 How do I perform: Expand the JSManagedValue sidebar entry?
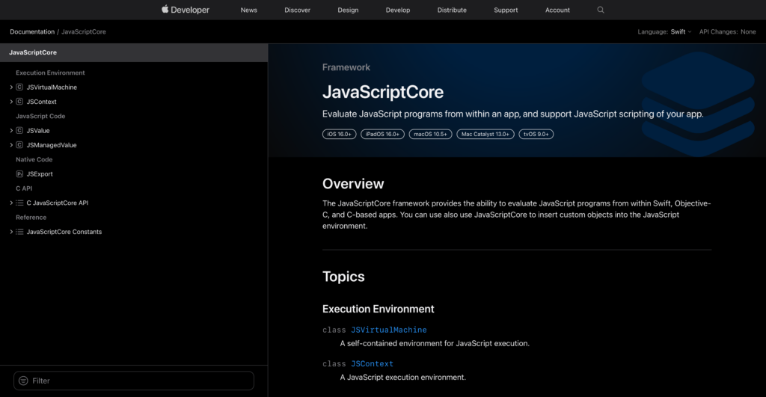pyautogui.click(x=11, y=145)
